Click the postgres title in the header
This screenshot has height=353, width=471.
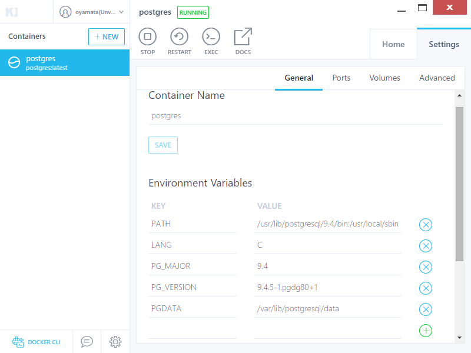[155, 12]
